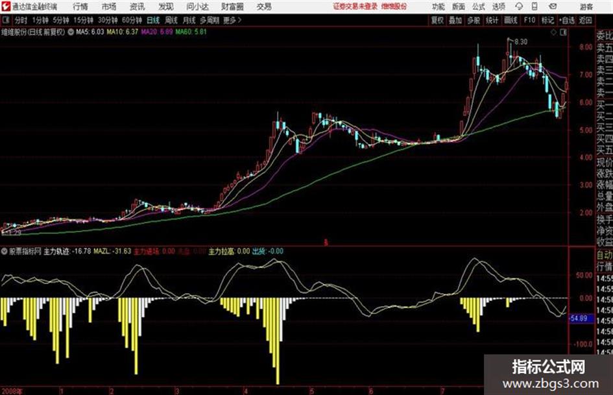This screenshot has width=613, height=395.
Task: Open the 市场 menu
Action: point(109,6)
